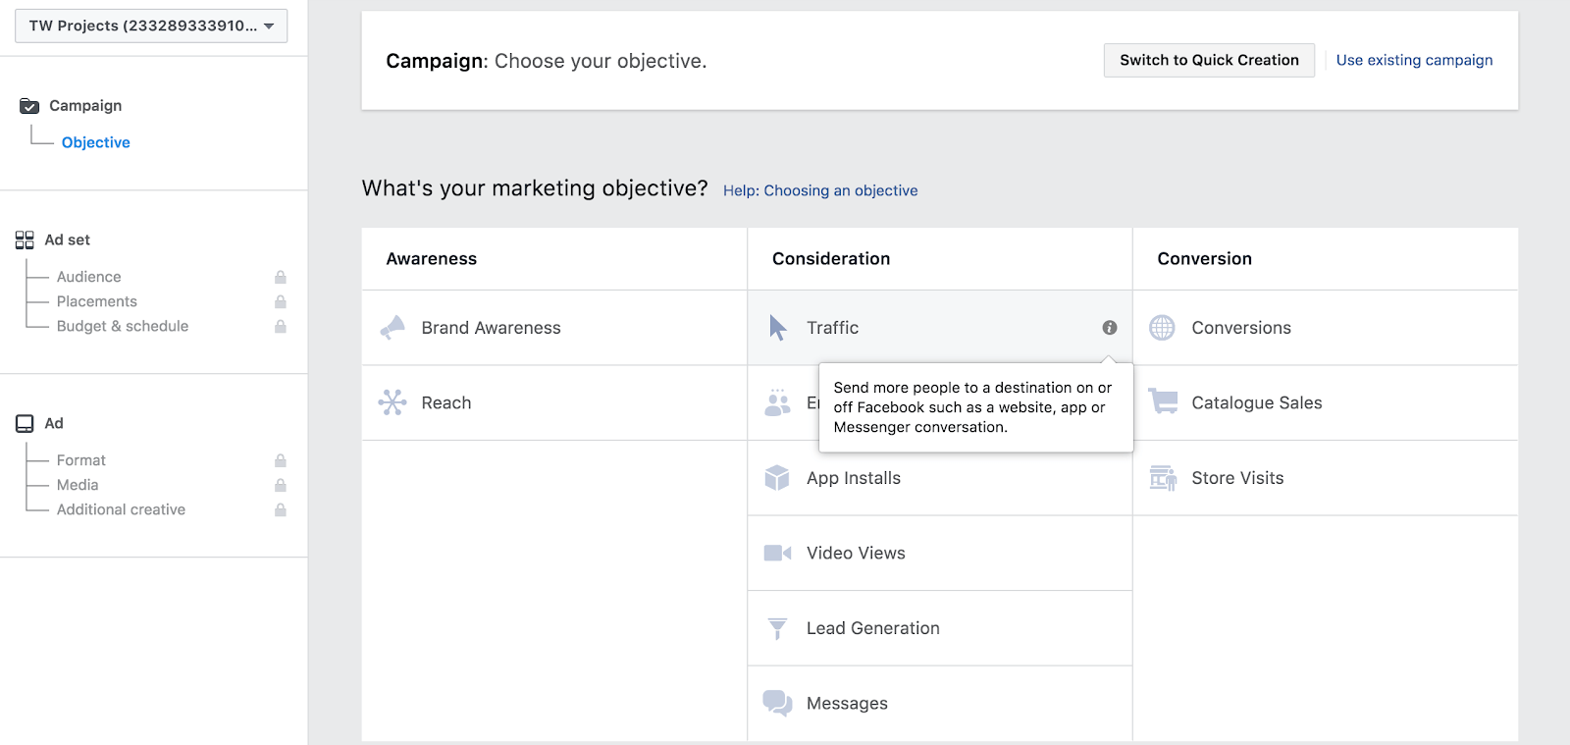Click the Brand Awareness megaphone icon

[392, 328]
